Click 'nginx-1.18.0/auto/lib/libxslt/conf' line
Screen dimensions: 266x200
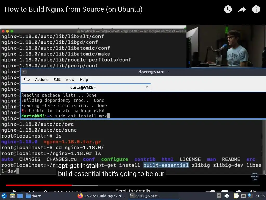pos(52,36)
